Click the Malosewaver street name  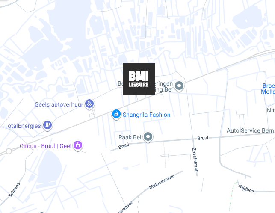(162, 182)
